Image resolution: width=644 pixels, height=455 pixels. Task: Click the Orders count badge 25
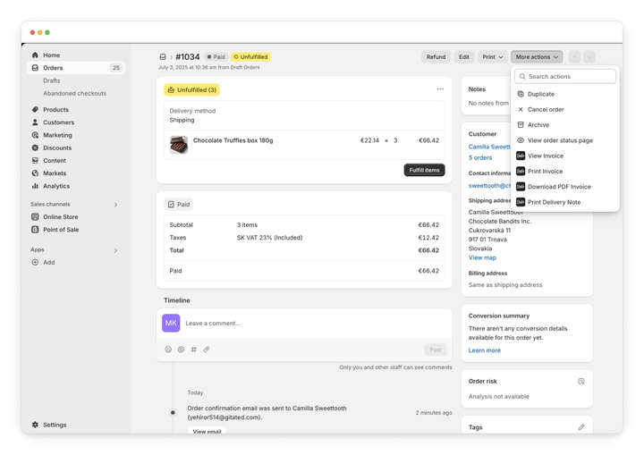(116, 68)
